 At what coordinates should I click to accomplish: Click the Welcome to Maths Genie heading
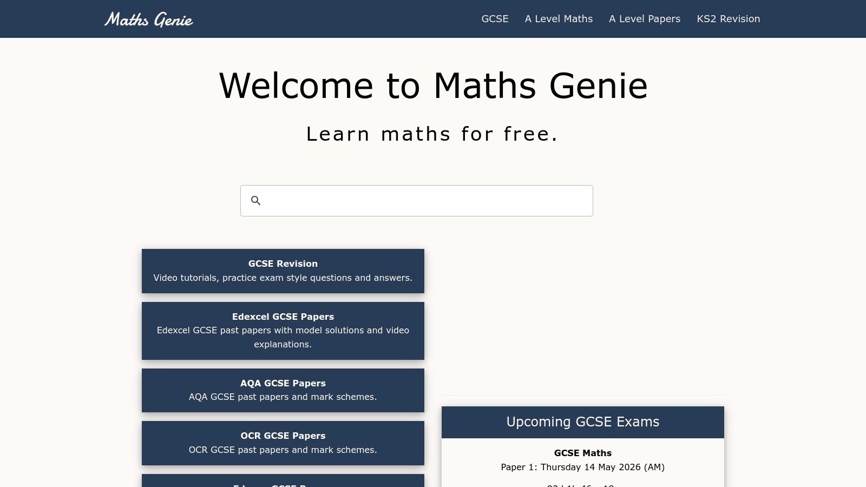(x=433, y=86)
